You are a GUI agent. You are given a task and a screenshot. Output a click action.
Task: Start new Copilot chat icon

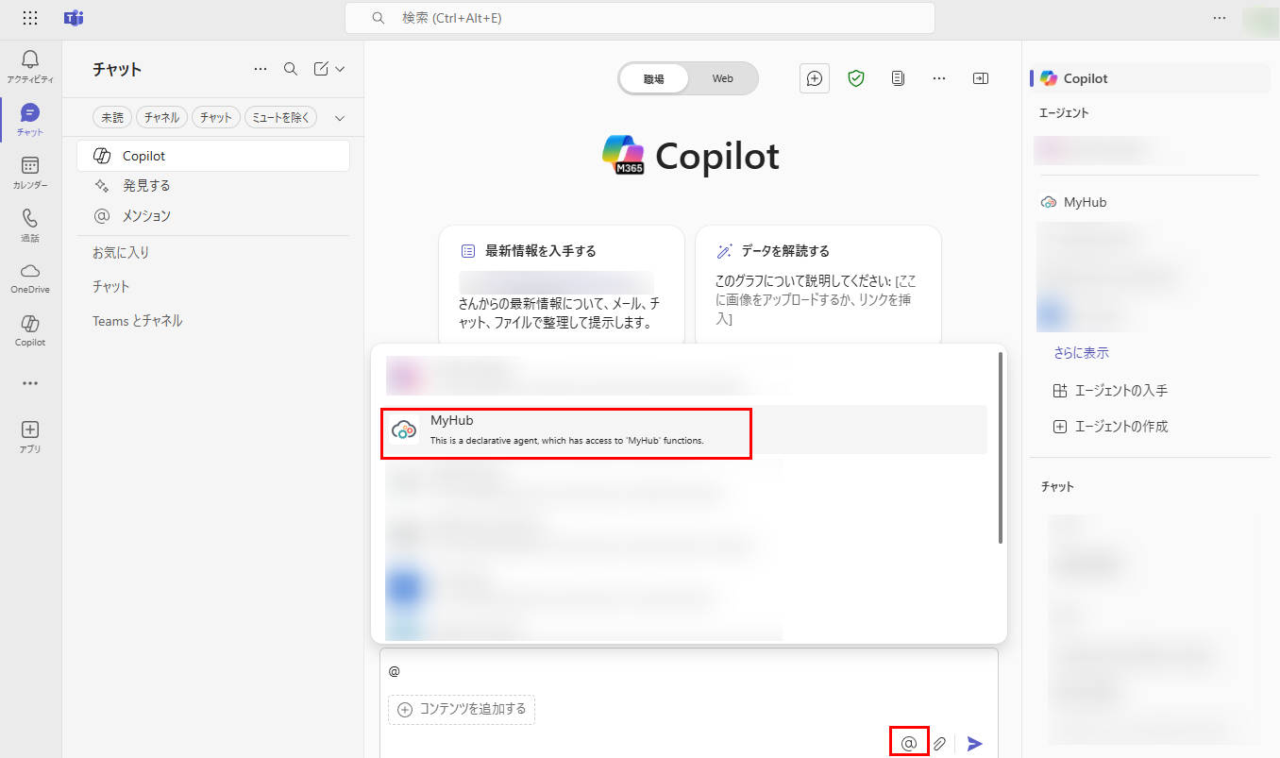[815, 78]
